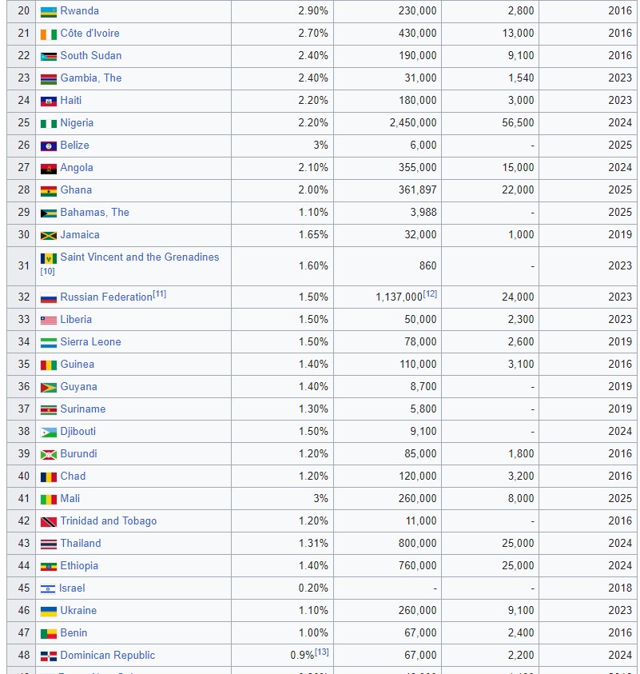Click the Djibouti flag icon
Image resolution: width=640 pixels, height=674 pixels.
pos(49,432)
